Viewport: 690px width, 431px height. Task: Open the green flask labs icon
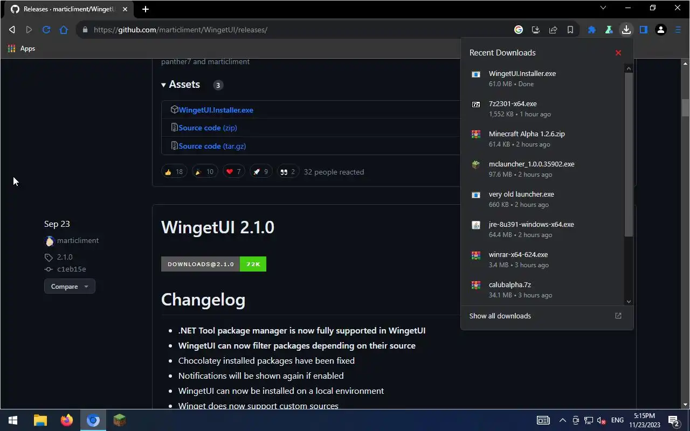(x=609, y=30)
